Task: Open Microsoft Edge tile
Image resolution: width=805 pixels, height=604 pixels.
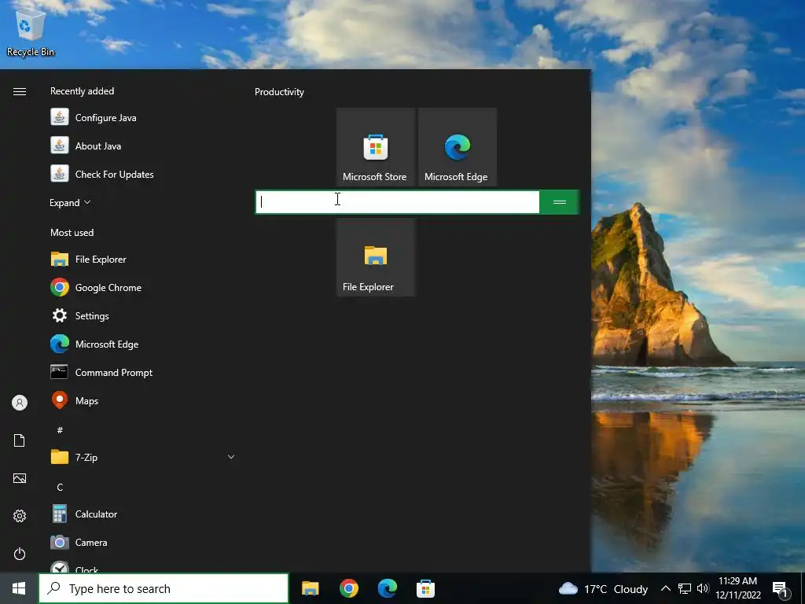Action: click(x=458, y=147)
